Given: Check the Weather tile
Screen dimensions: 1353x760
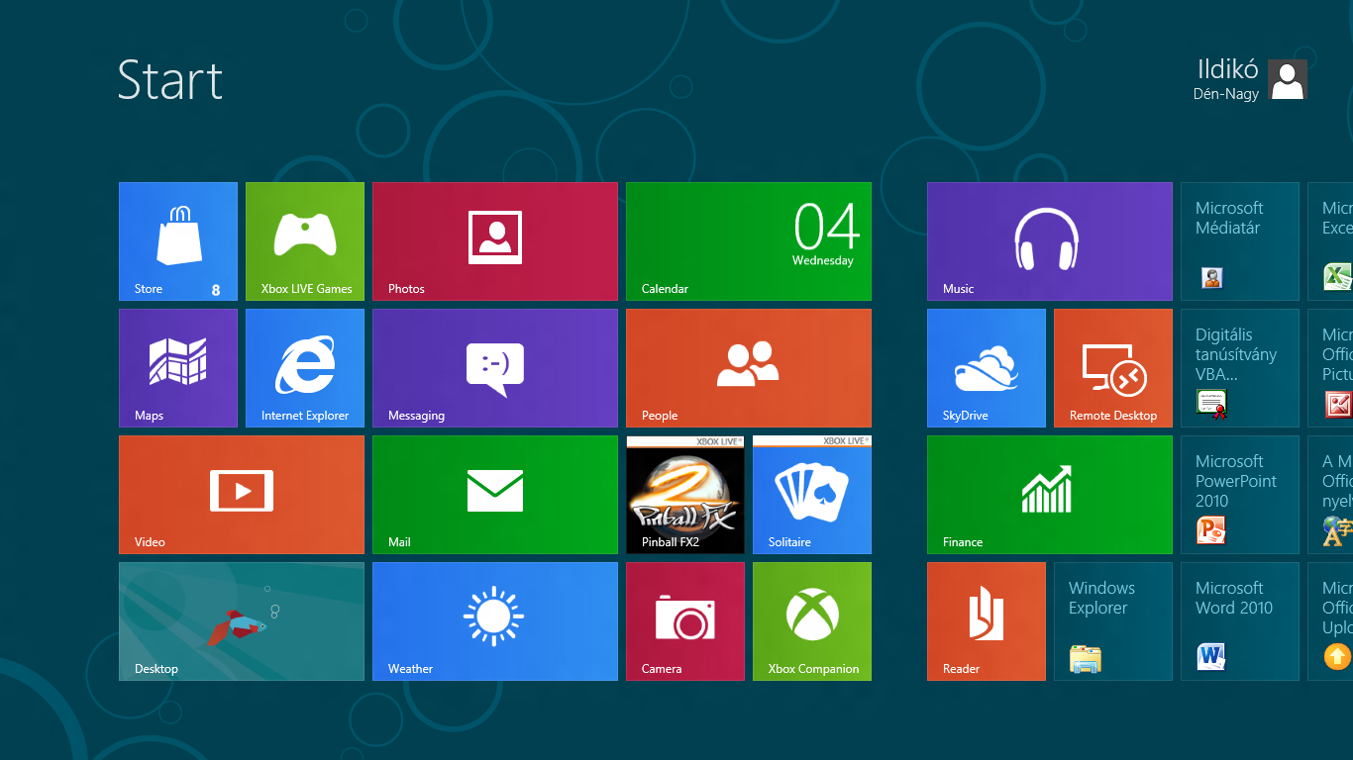Looking at the screenshot, I should click(495, 621).
